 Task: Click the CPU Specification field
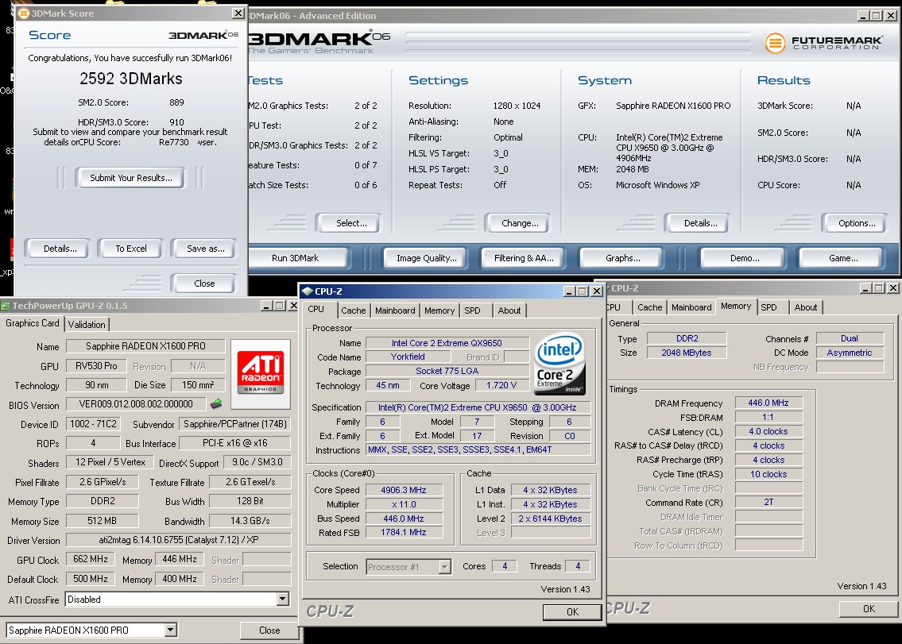pyautogui.click(x=478, y=407)
